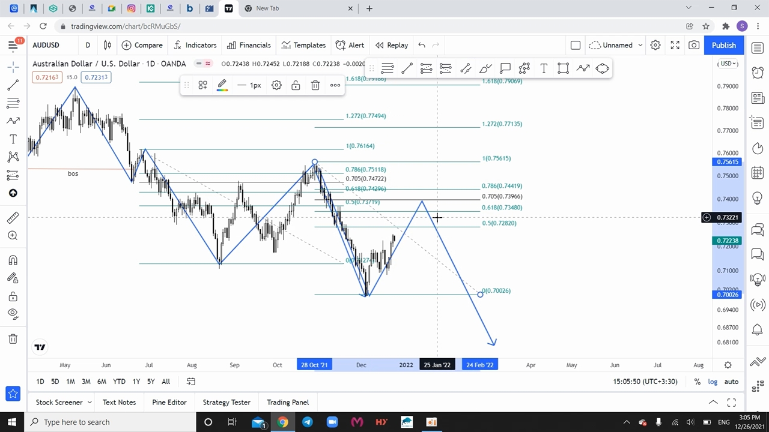The height and width of the screenshot is (432, 769).
Task: Toggle Magnet mode in left toolbar
Action: coord(13,260)
